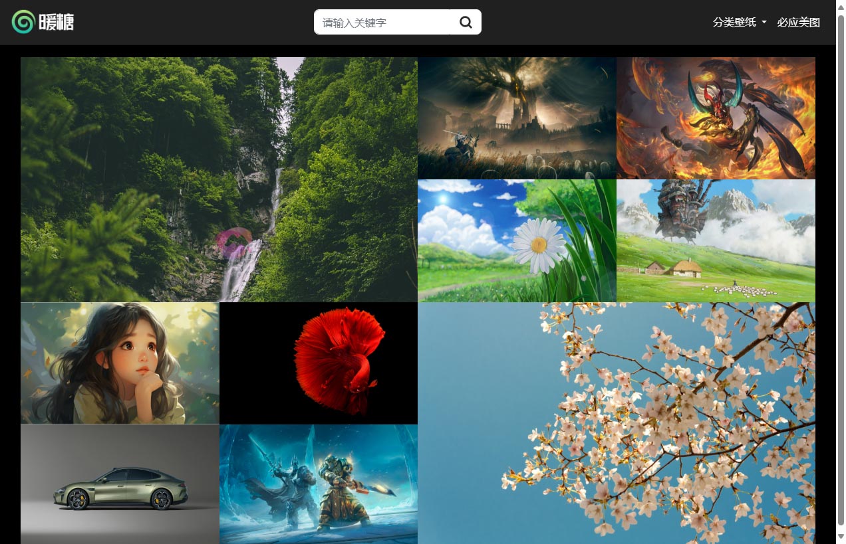This screenshot has width=846, height=544.
Task: Select the green sedan car wallpaper
Action: coord(120,484)
